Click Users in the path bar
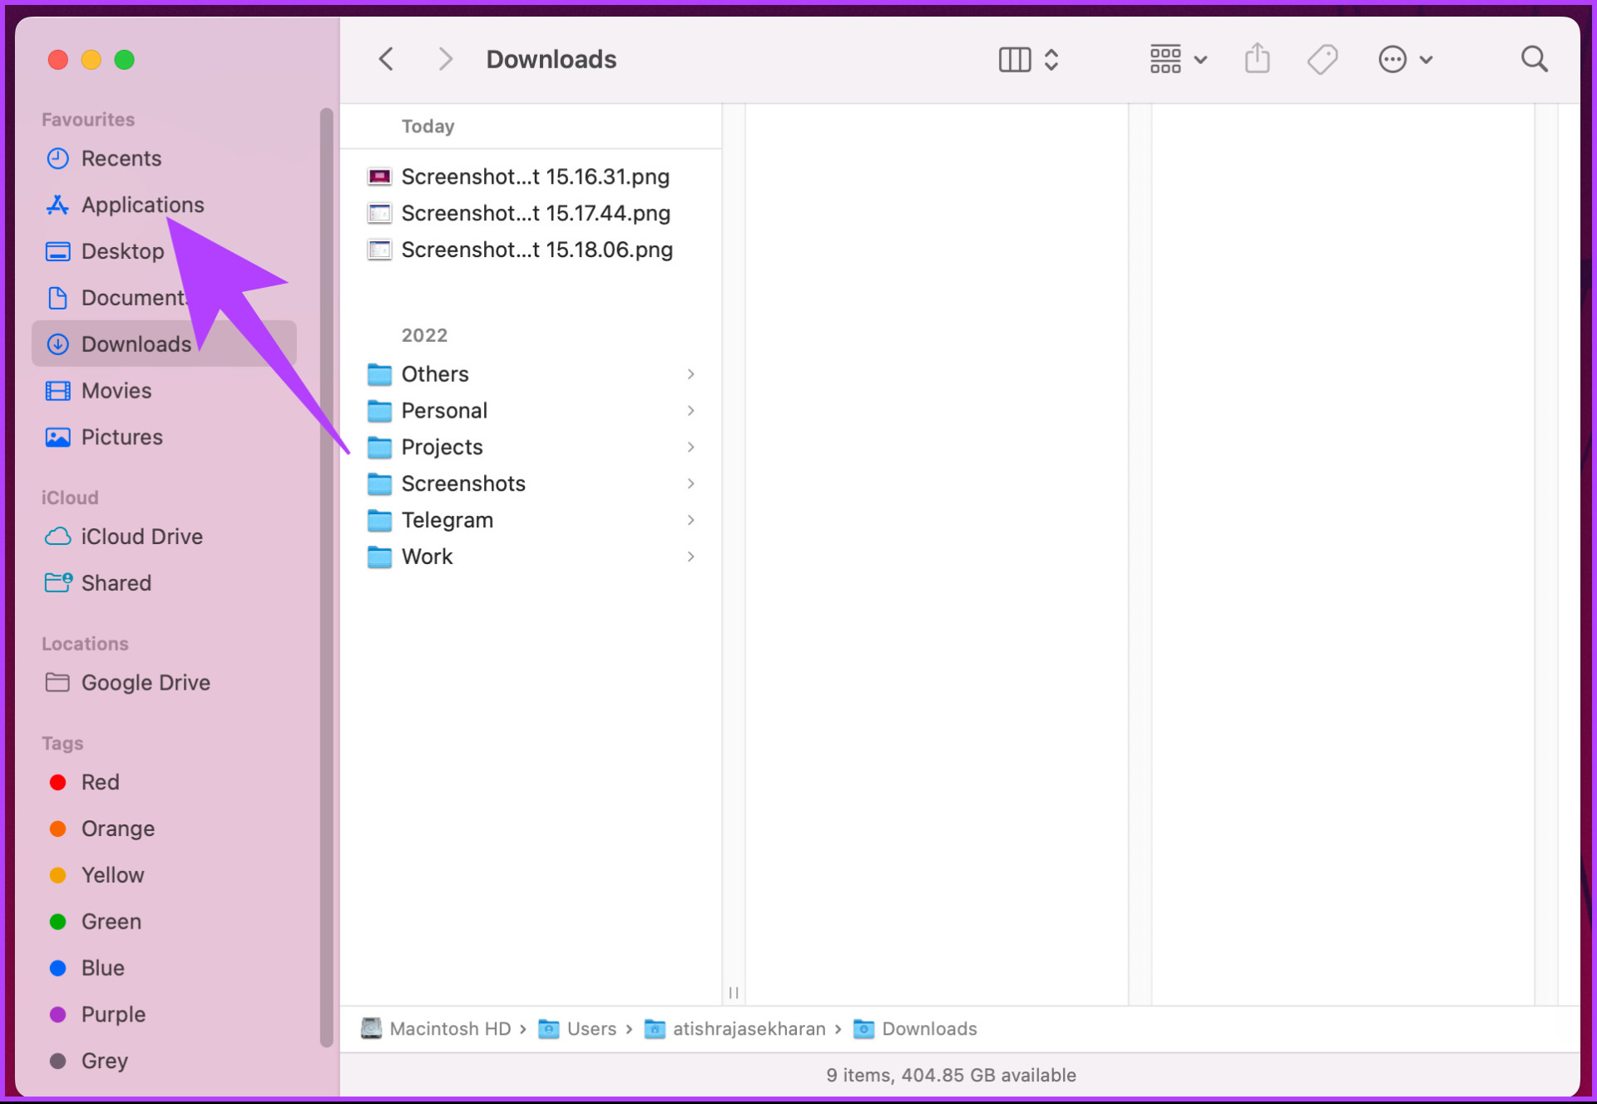 591,1029
